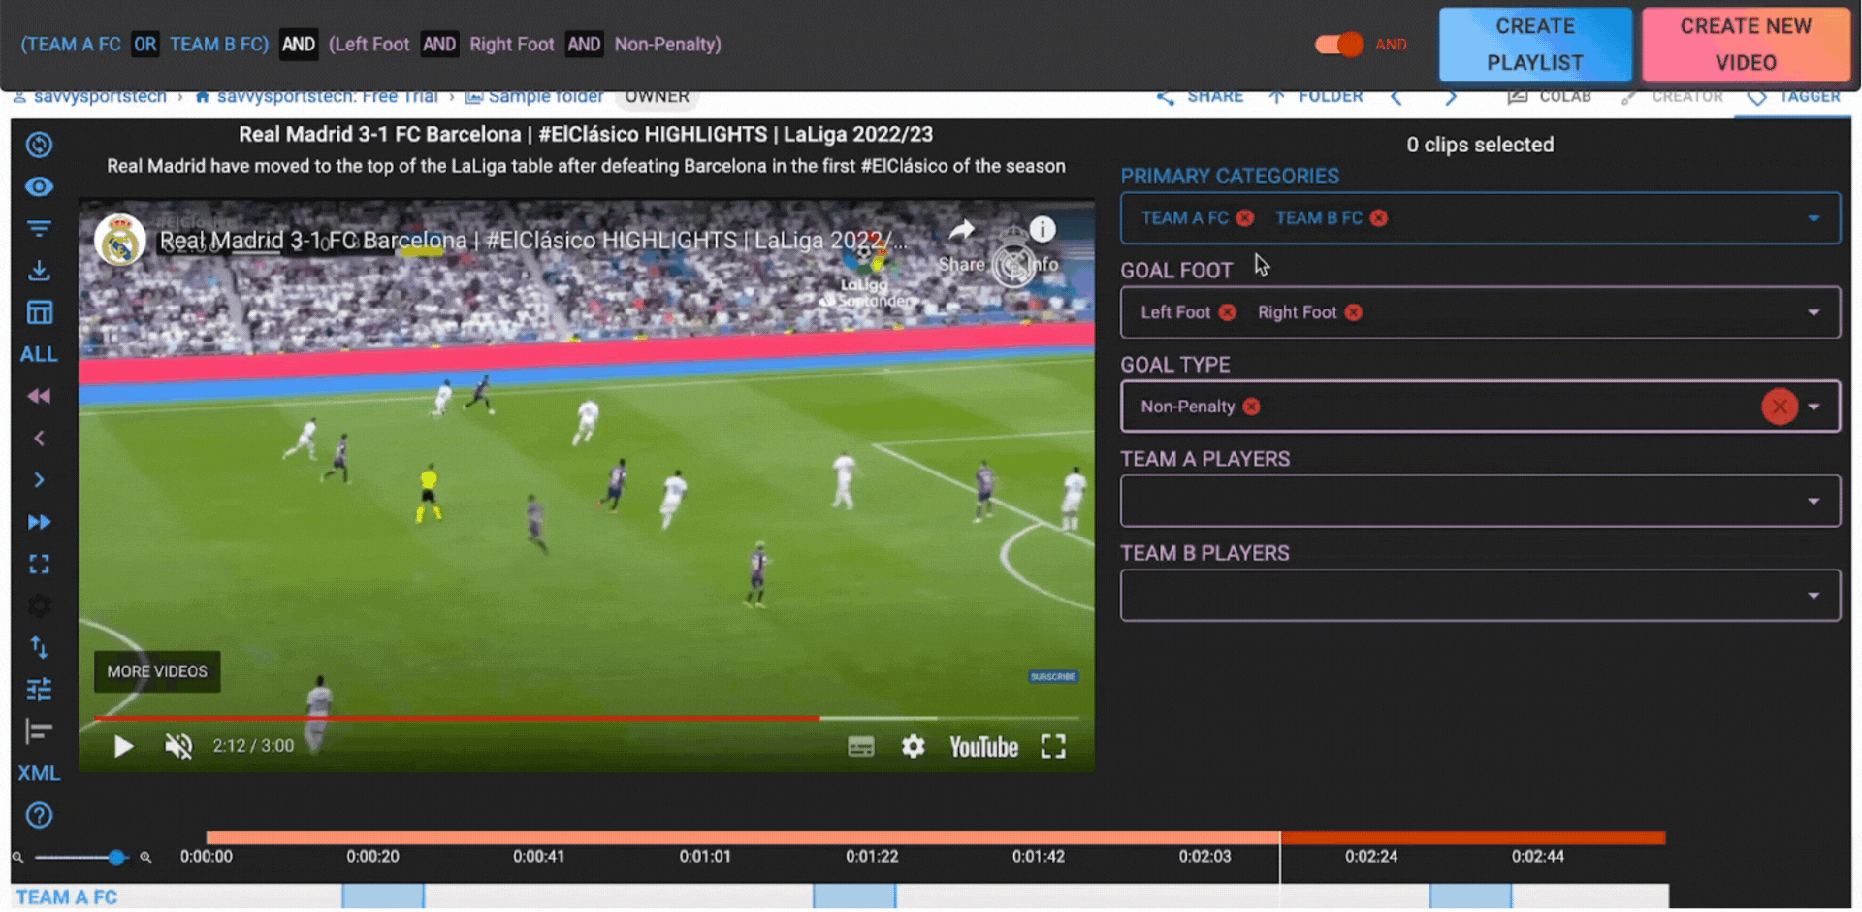Play the YouTube video
This screenshot has width=1862, height=912.
point(123,746)
